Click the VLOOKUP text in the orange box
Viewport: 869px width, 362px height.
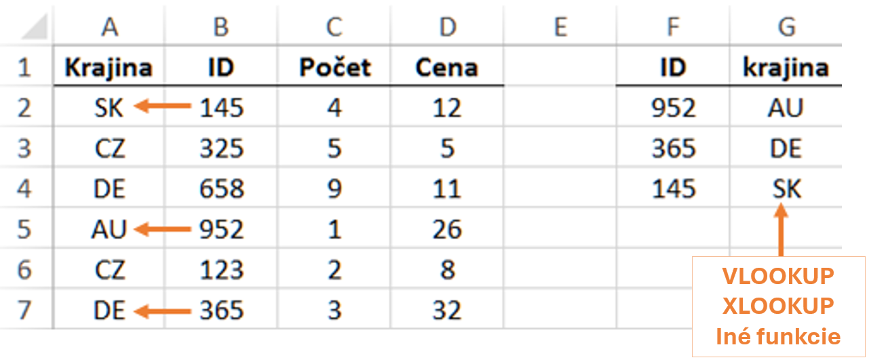tap(778, 277)
